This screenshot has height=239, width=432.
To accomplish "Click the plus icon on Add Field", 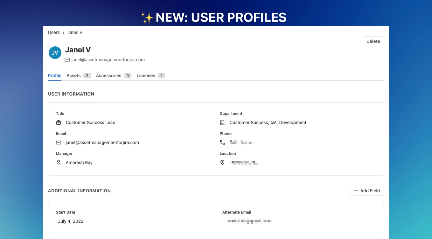I will [356, 191].
